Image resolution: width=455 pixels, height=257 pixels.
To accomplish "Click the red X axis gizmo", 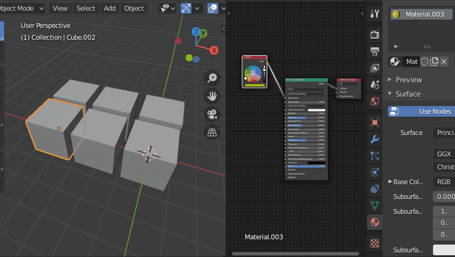I will point(214,50).
